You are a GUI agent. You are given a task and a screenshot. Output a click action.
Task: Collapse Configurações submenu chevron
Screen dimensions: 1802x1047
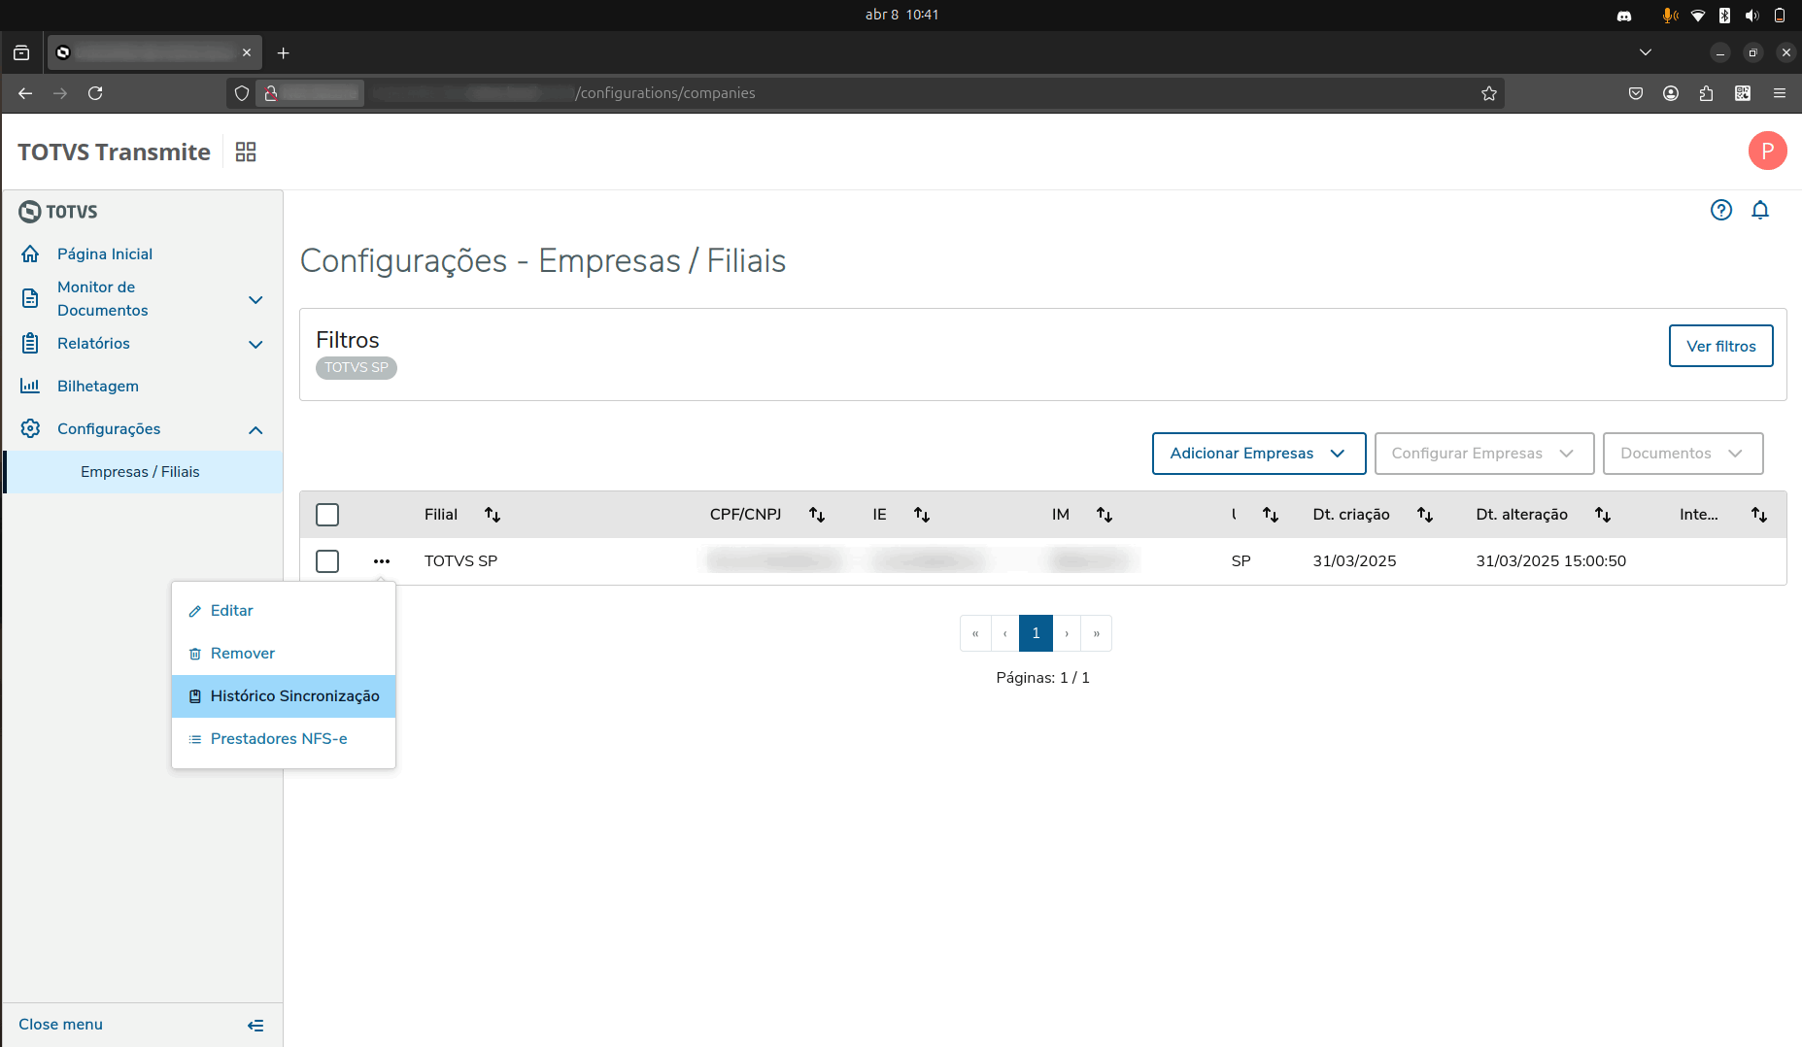(255, 430)
